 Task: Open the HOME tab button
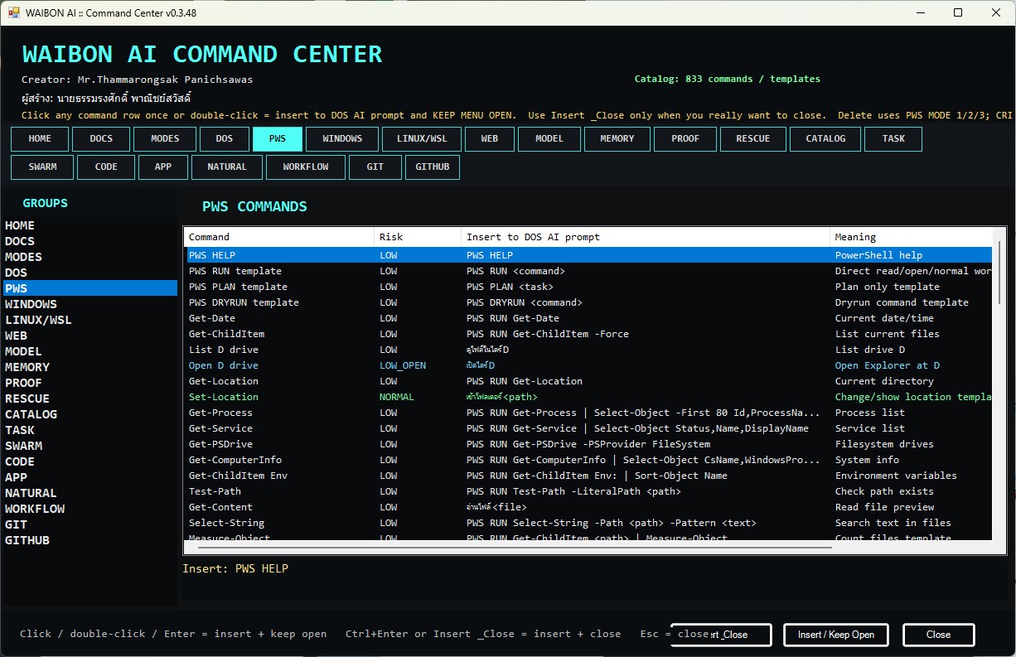point(40,139)
